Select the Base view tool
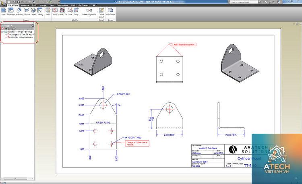302x184 pixels. [4, 12]
